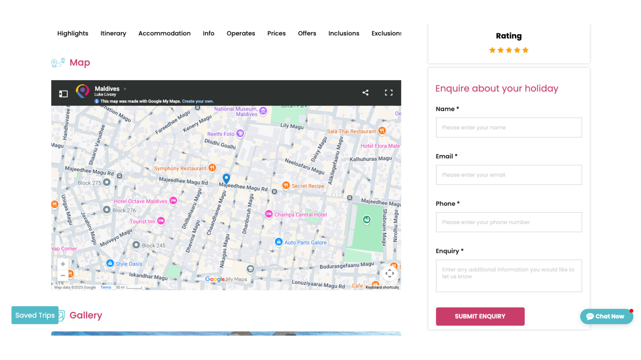Screen dimensions: 641x360
Task: Focus the Enquiry text area
Action: tap(509, 276)
